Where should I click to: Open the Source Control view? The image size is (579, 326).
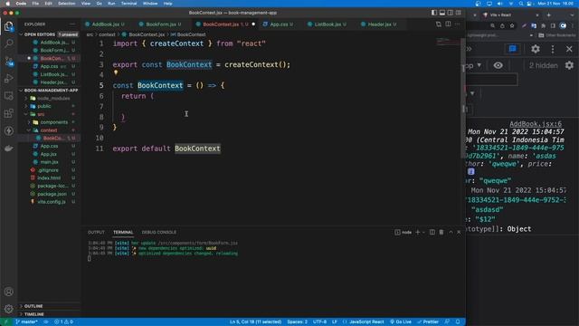[x=9, y=61]
